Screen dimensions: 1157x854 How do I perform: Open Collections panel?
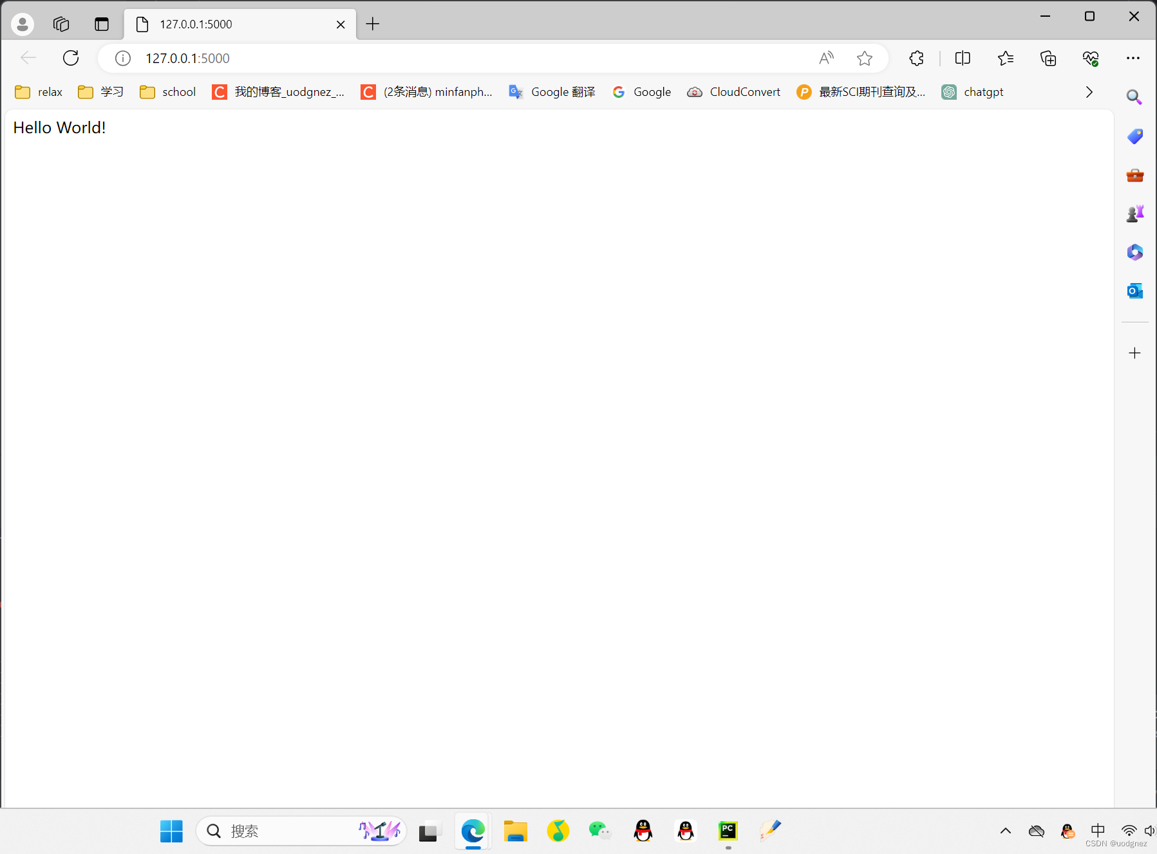[1048, 59]
